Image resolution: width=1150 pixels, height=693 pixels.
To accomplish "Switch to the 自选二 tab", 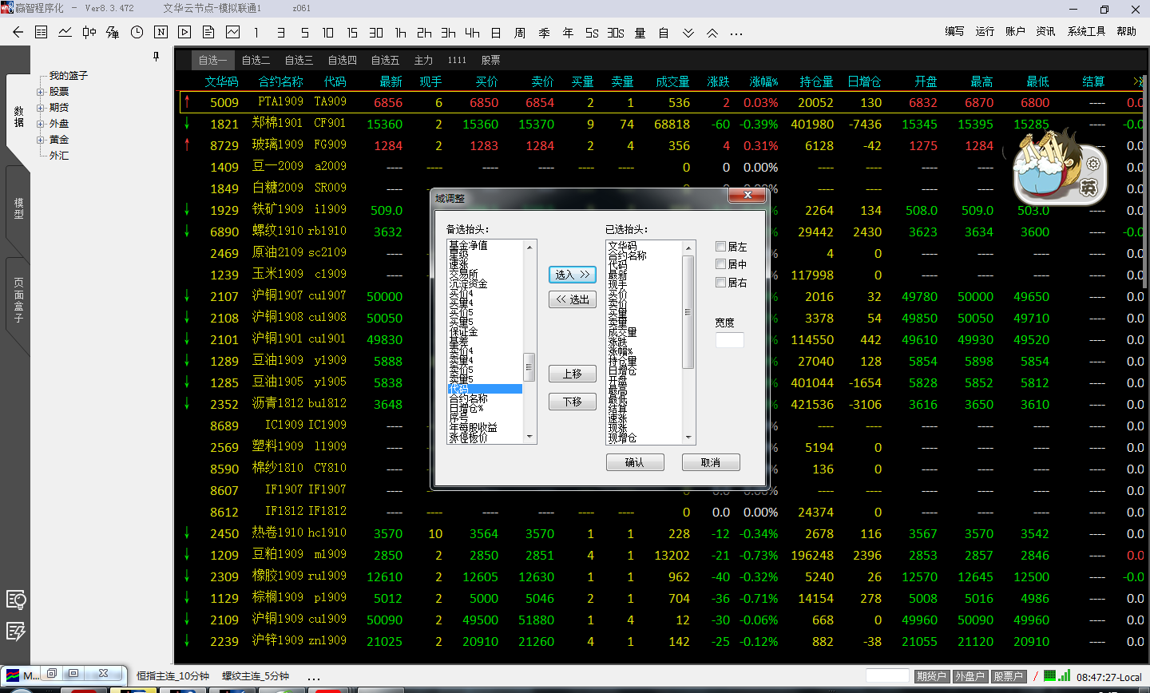I will tap(256, 60).
